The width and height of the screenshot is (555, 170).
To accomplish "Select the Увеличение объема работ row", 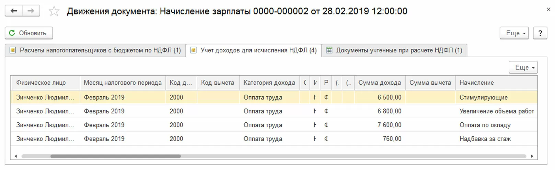I will point(496,111).
